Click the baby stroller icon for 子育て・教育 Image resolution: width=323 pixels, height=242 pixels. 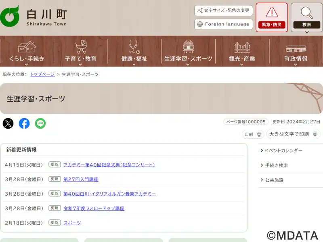coord(81,47)
